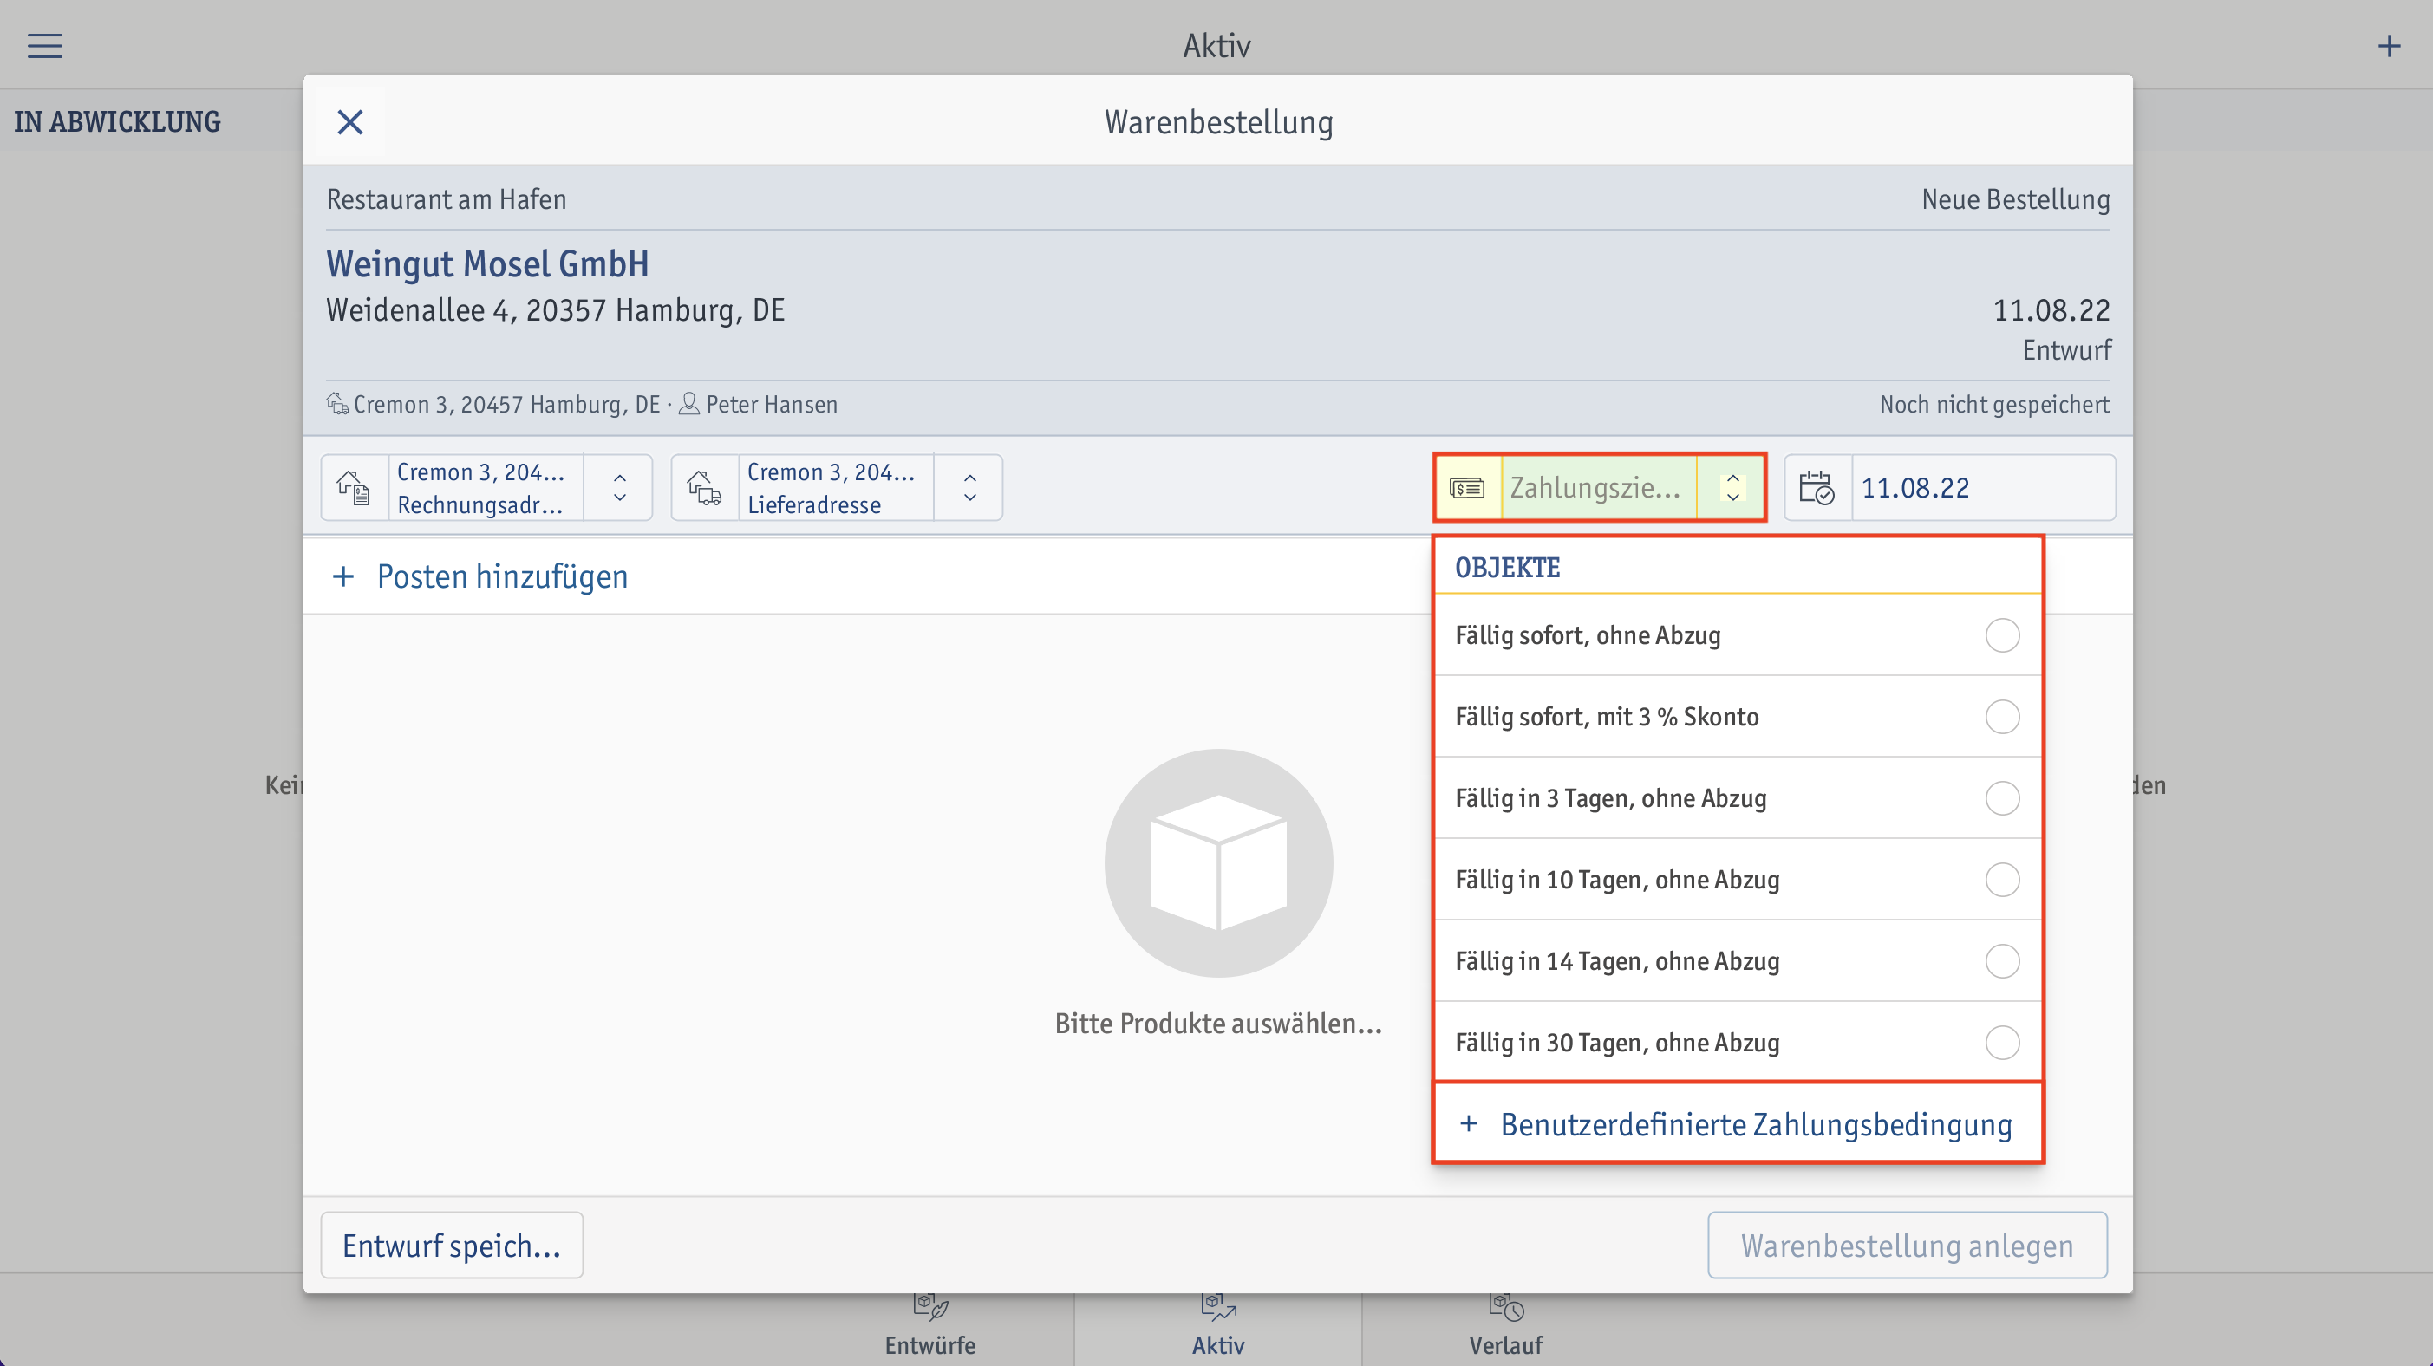Click the person icon before Peter Hansen
2433x1366 pixels.
(689, 404)
